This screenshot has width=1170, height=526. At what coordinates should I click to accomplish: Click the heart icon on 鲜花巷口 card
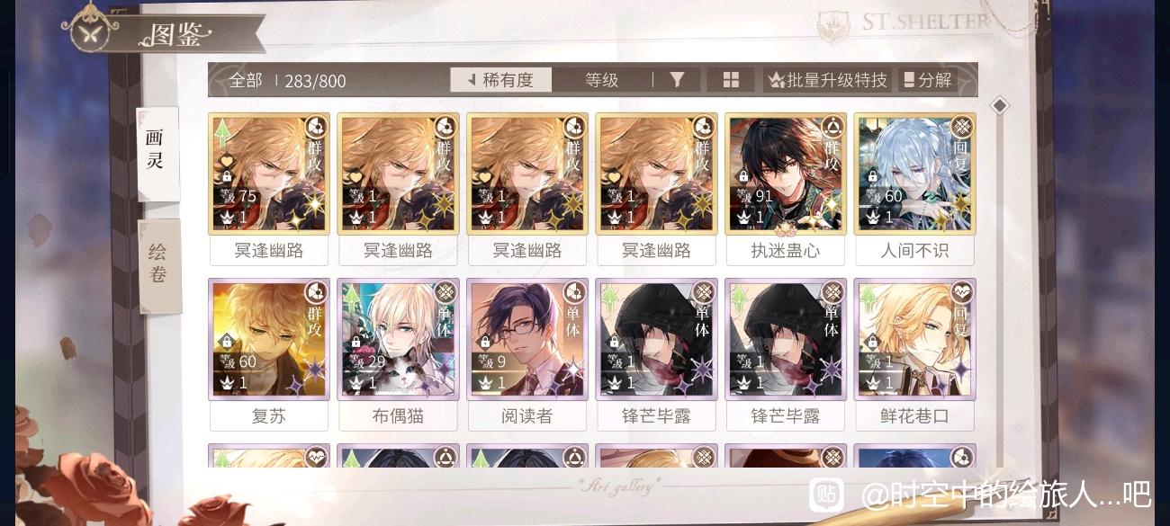[962, 292]
